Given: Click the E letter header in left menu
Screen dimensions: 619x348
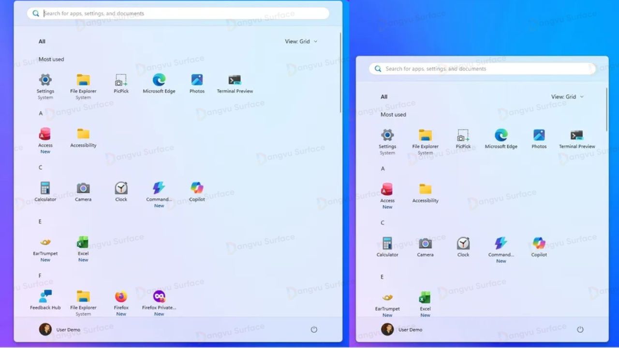Looking at the screenshot, I should 40,221.
